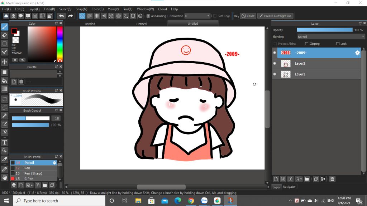Enable the curve snap
The height and width of the screenshot is (206, 367).
126,16
